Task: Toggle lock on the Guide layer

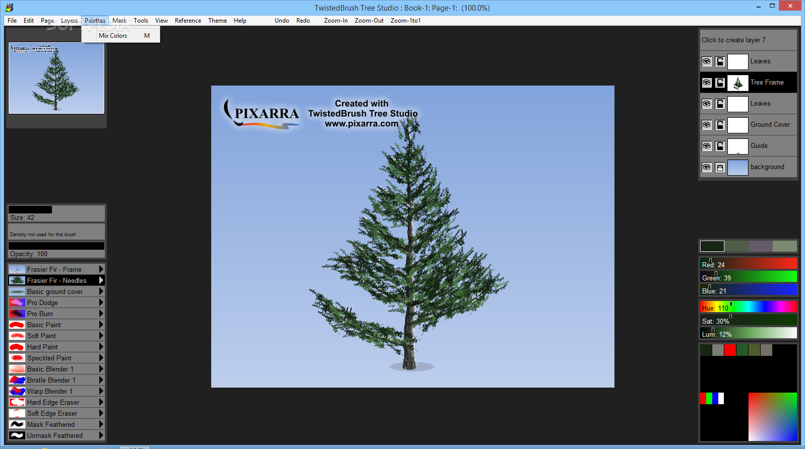Action: coord(720,146)
